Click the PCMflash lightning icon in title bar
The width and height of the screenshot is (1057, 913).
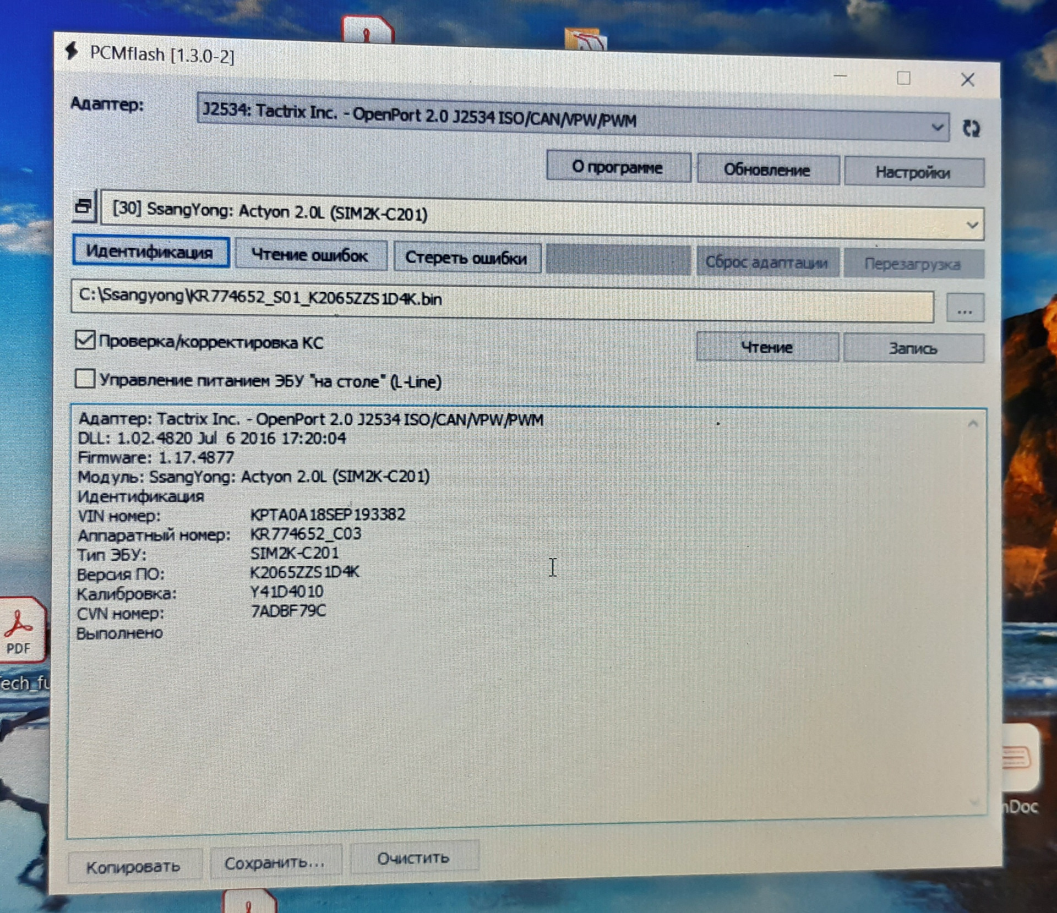point(72,53)
